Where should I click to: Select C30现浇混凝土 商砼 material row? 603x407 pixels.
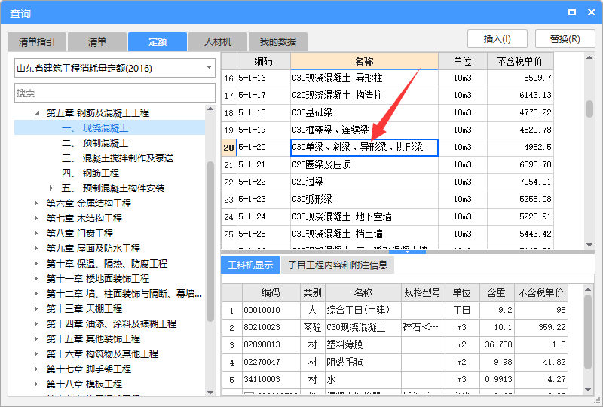point(394,327)
